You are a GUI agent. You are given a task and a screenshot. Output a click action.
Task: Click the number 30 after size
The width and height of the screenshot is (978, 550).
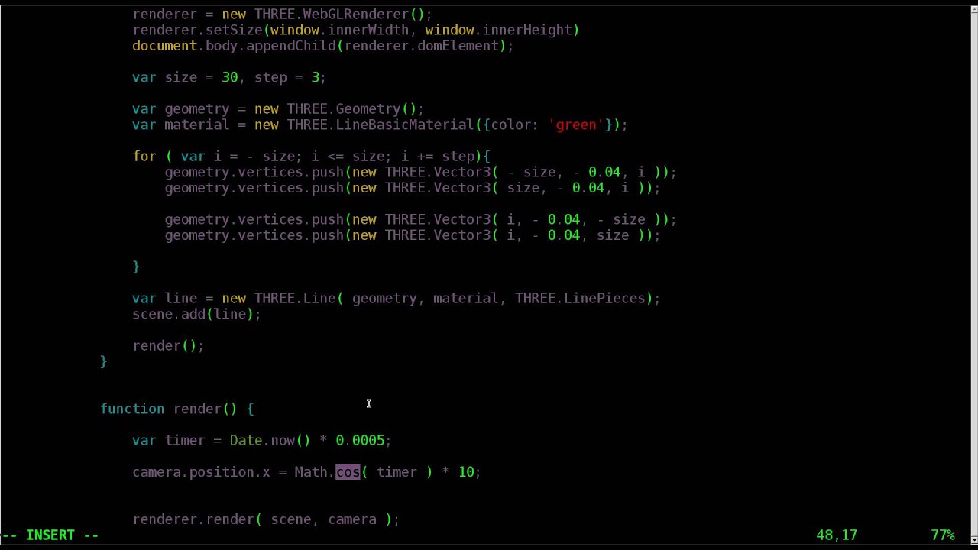(230, 77)
